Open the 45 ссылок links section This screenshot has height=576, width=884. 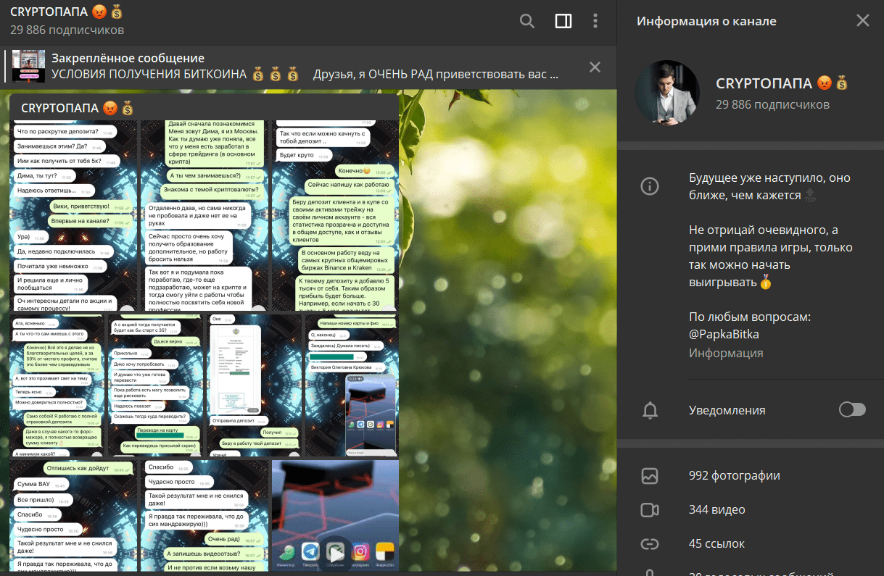point(716,543)
